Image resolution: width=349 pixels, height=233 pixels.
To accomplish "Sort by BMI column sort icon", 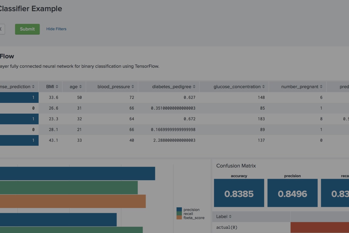I will coord(57,87).
